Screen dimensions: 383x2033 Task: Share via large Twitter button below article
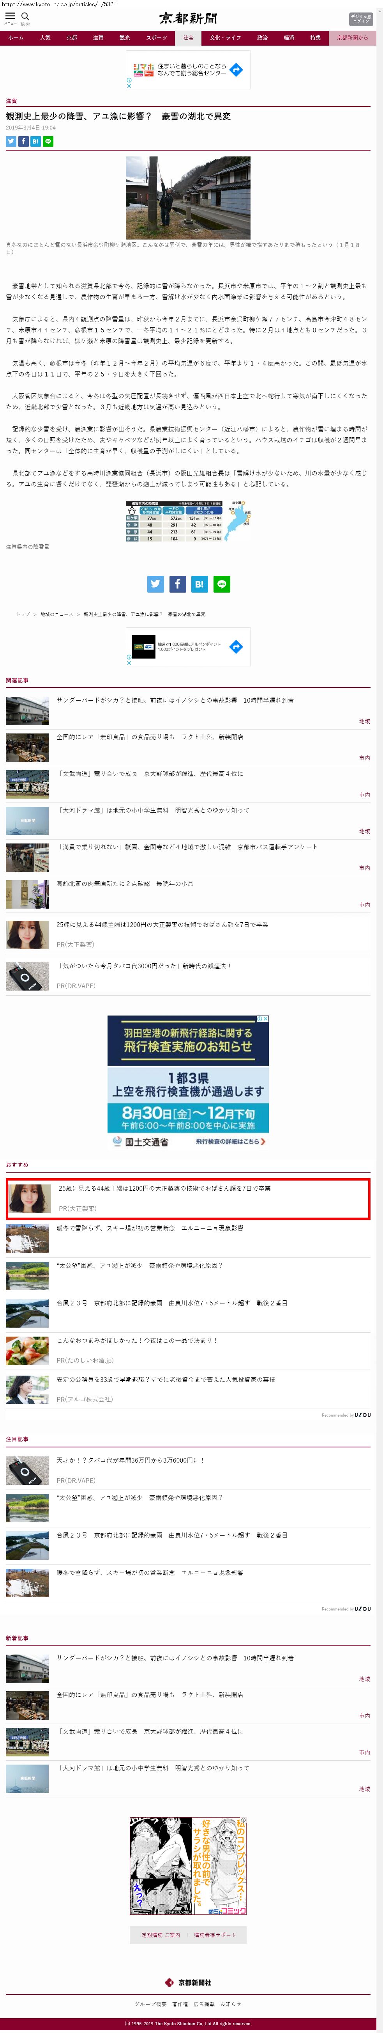[155, 584]
